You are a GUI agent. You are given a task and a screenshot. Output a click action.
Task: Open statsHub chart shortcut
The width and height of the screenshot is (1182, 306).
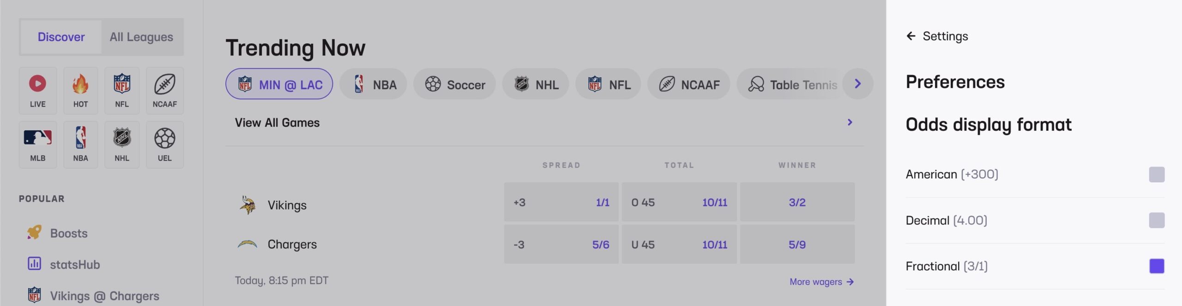point(35,264)
